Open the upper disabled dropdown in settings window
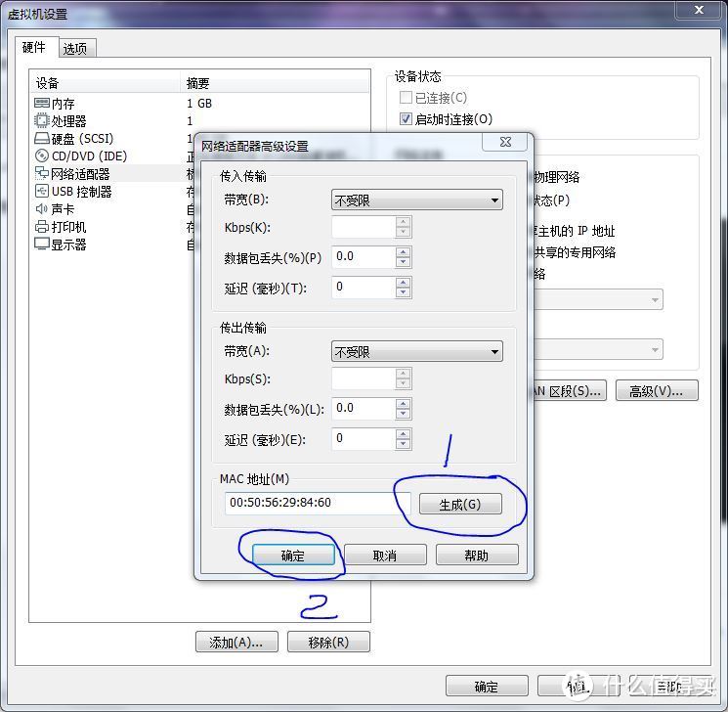Image resolution: width=728 pixels, height=712 pixels. (x=598, y=300)
